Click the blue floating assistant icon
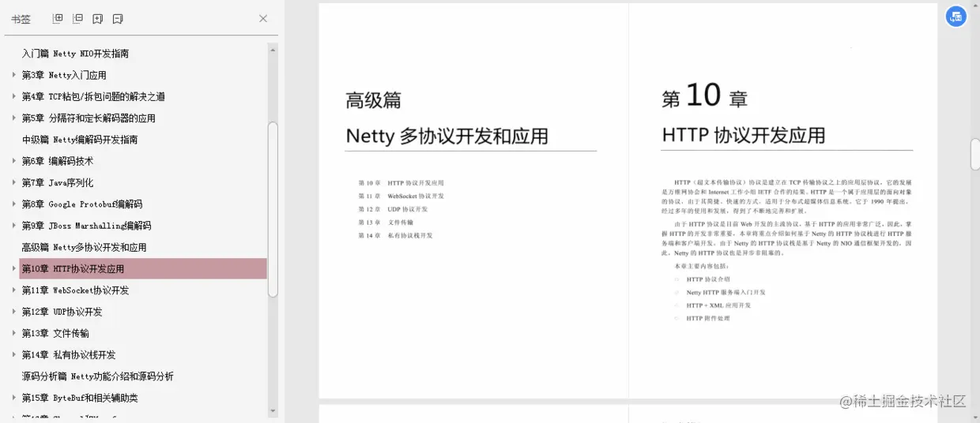The width and height of the screenshot is (980, 423). point(956,17)
